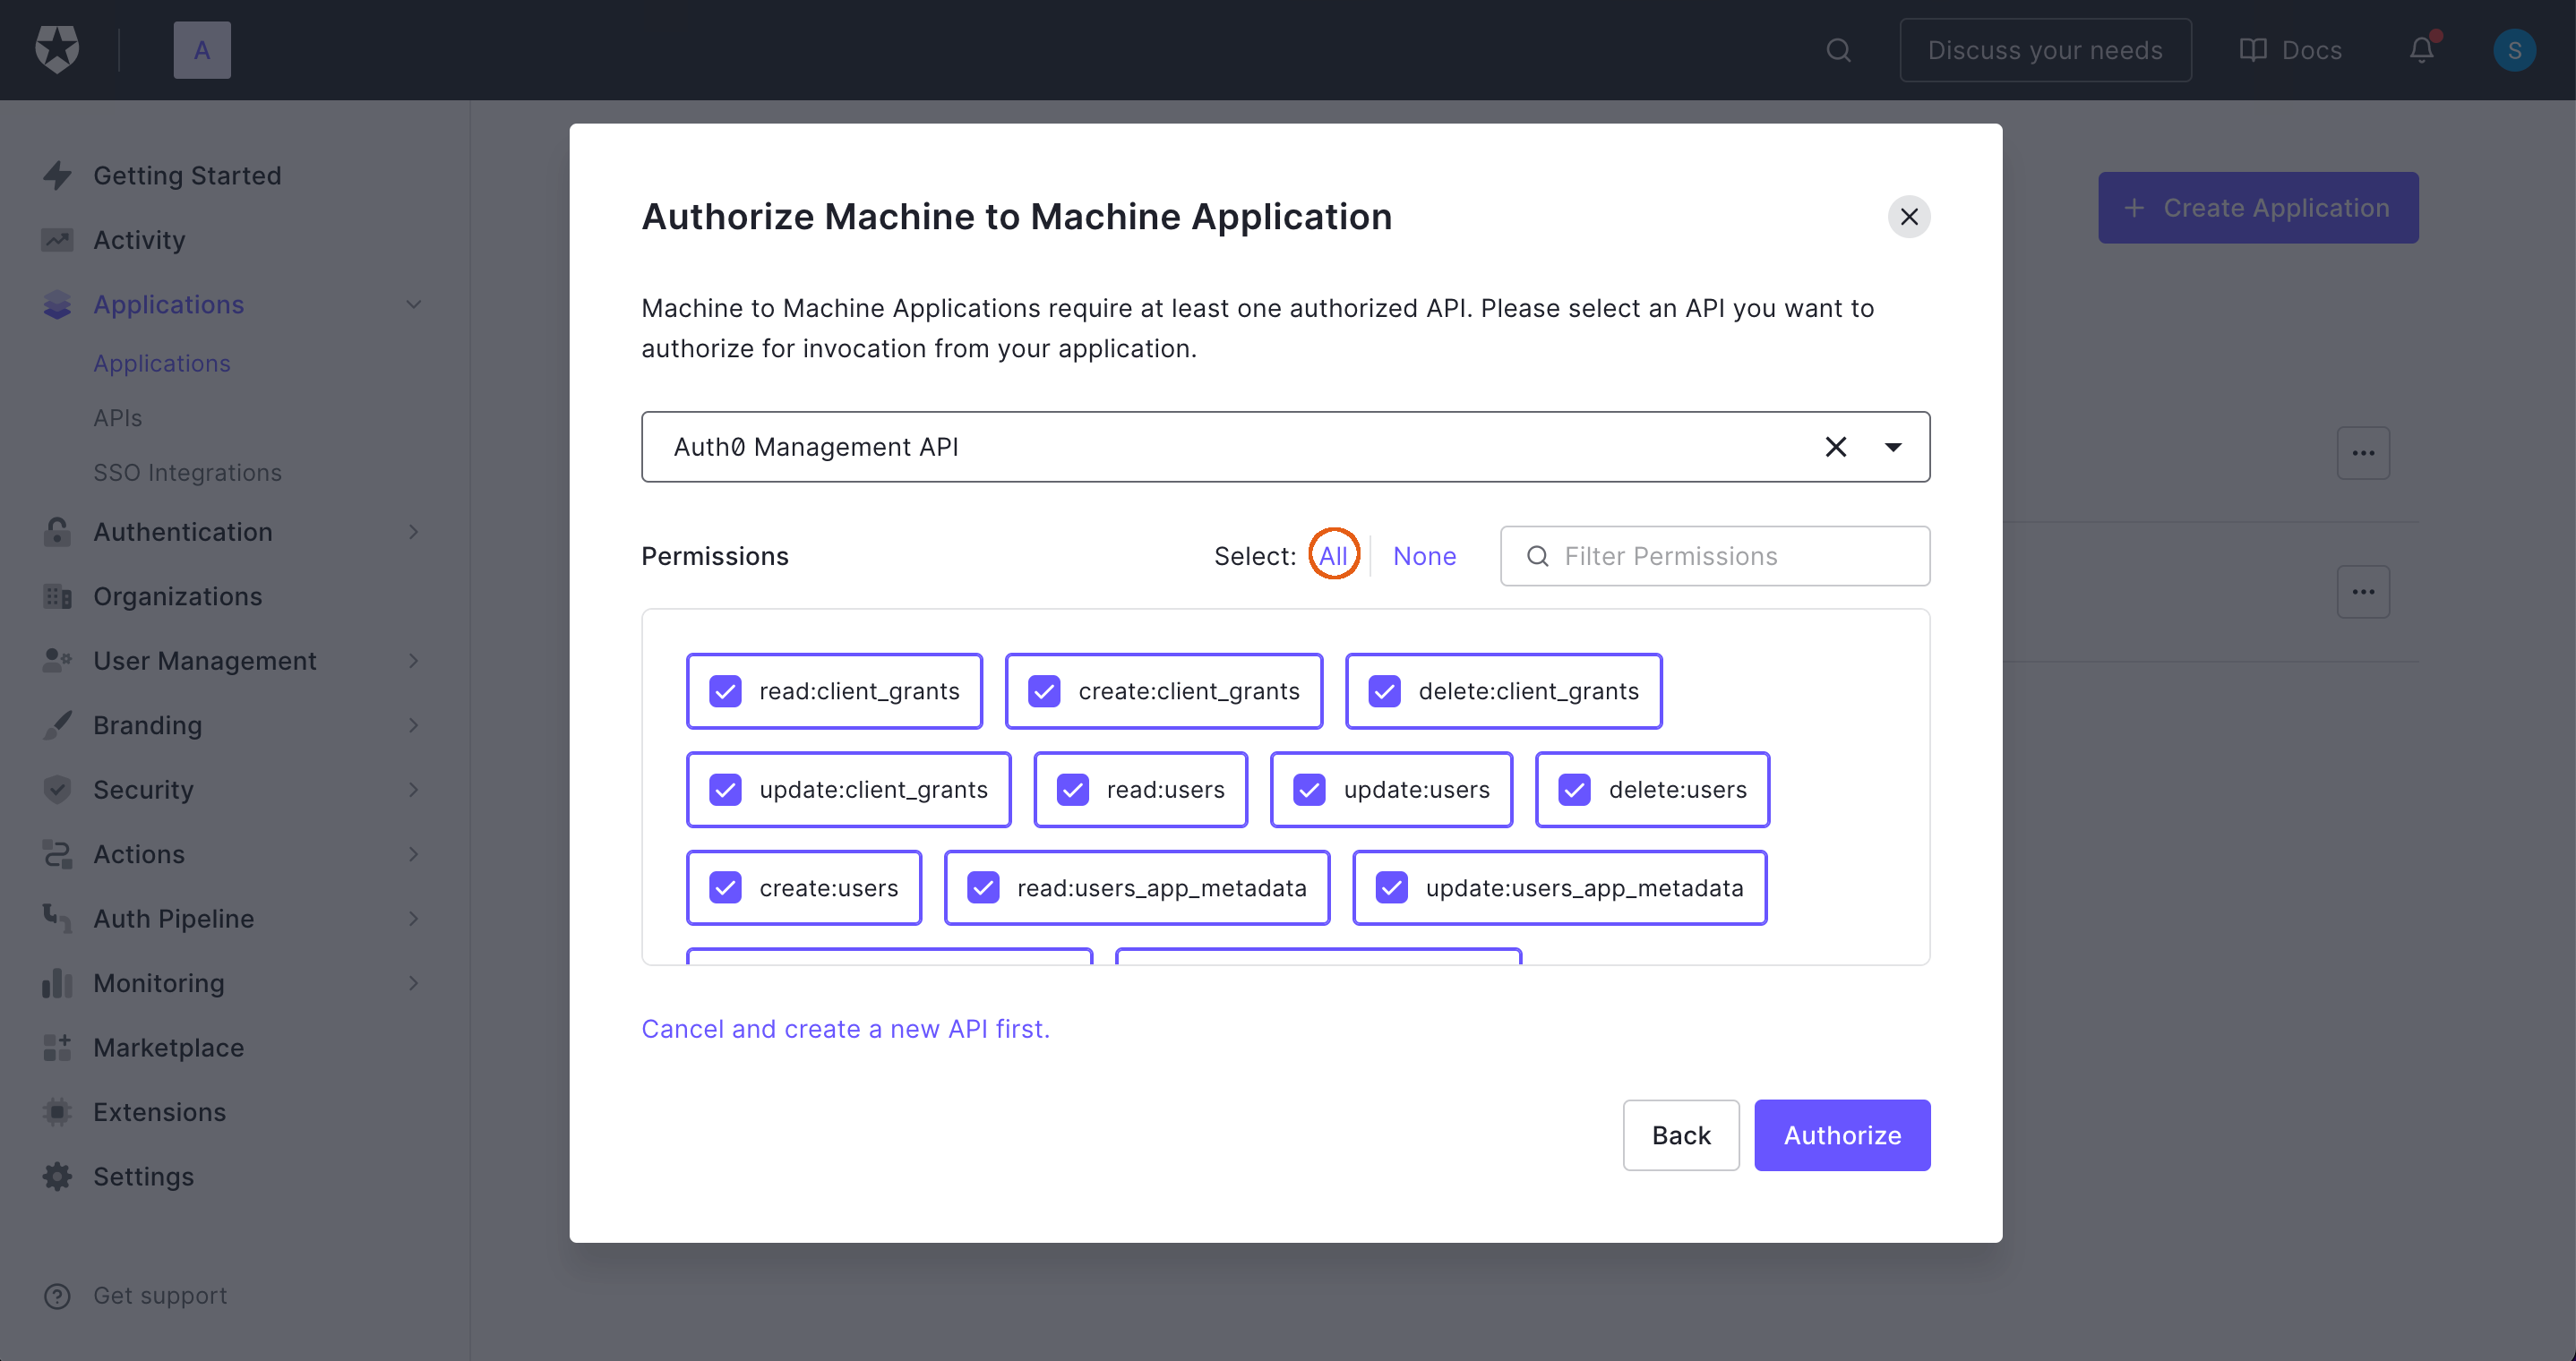Expand the Auth Pipeline sidebar chevron

pyautogui.click(x=413, y=918)
